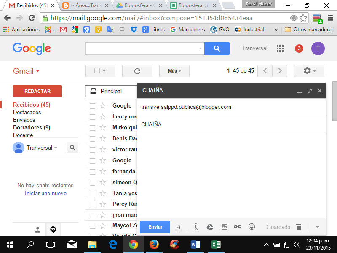Open Otros marcadores bookmarks folder
The width and height of the screenshot is (337, 253).
[x=309, y=30]
